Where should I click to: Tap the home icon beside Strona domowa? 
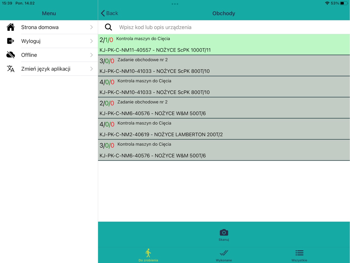(x=11, y=27)
